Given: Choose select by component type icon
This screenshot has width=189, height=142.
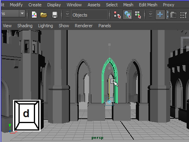Looking at the screenshot, I should point(138,15).
